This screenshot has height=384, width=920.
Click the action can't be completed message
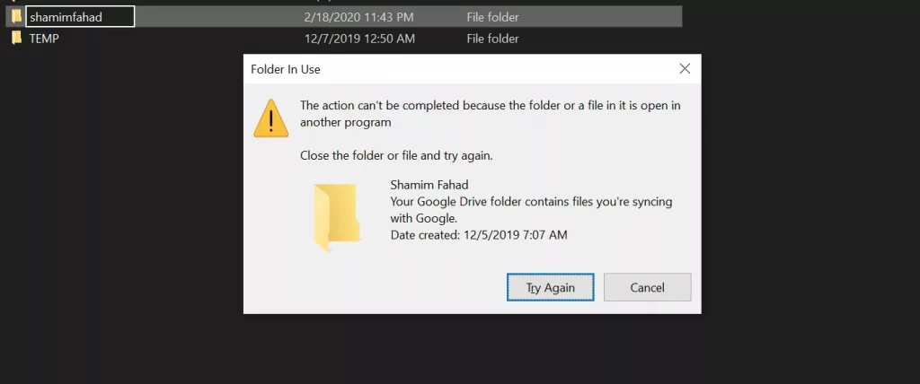pos(491,114)
